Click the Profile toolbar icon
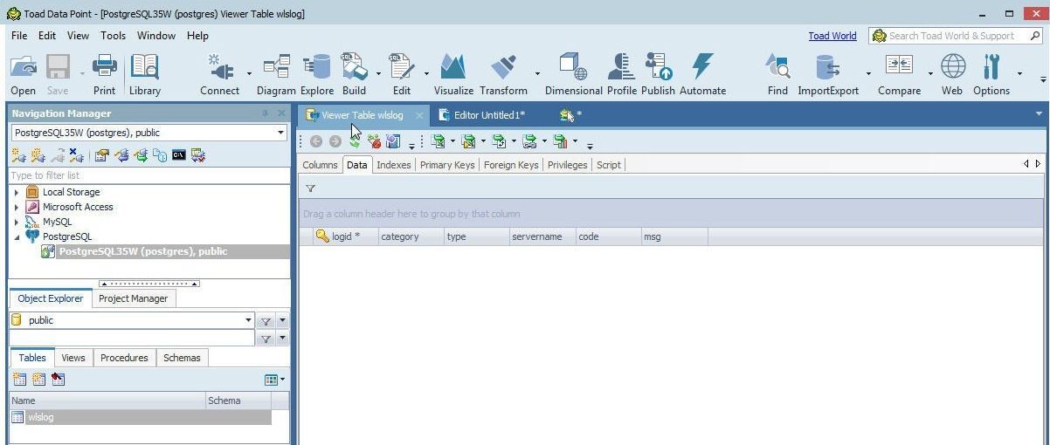The width and height of the screenshot is (1050, 445). point(621,74)
